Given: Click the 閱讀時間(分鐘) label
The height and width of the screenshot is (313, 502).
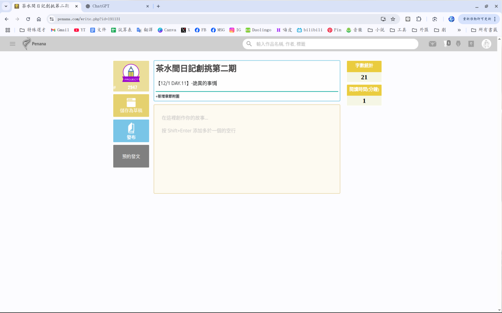Looking at the screenshot, I should pos(364,90).
